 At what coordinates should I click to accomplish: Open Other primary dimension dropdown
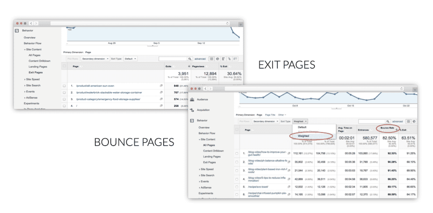tap(282, 115)
